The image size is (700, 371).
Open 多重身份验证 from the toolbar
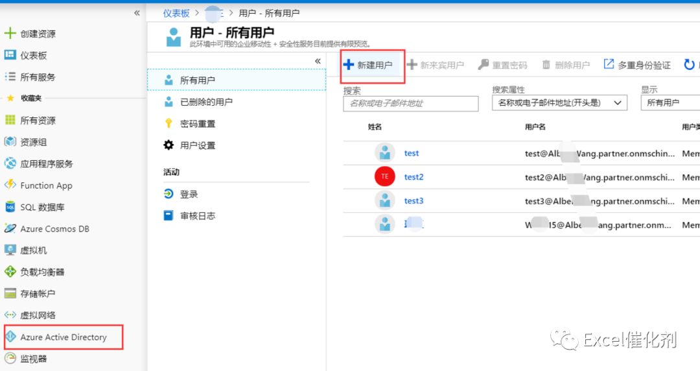(x=637, y=65)
